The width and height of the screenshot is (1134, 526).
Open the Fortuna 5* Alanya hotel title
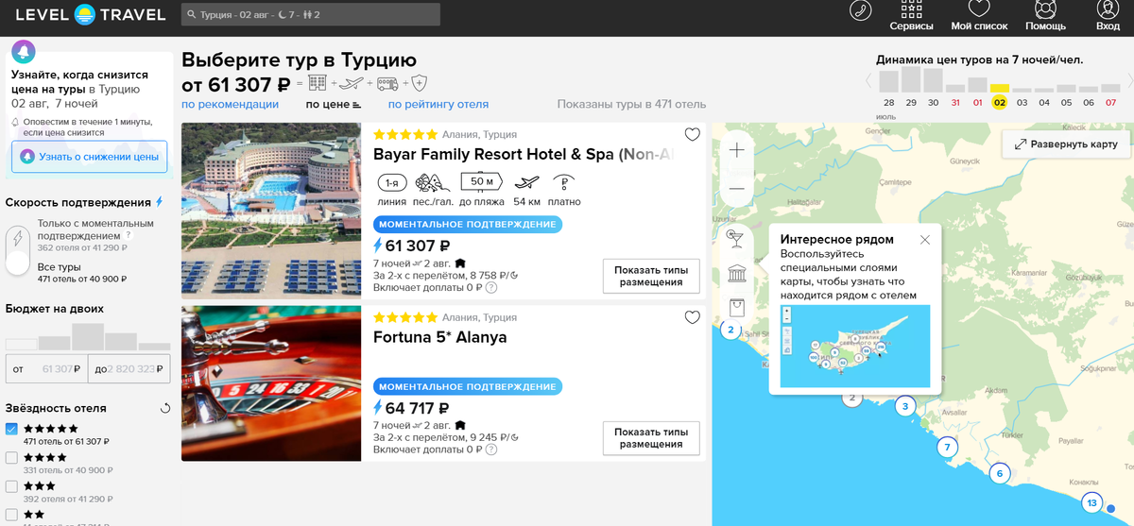[440, 337]
